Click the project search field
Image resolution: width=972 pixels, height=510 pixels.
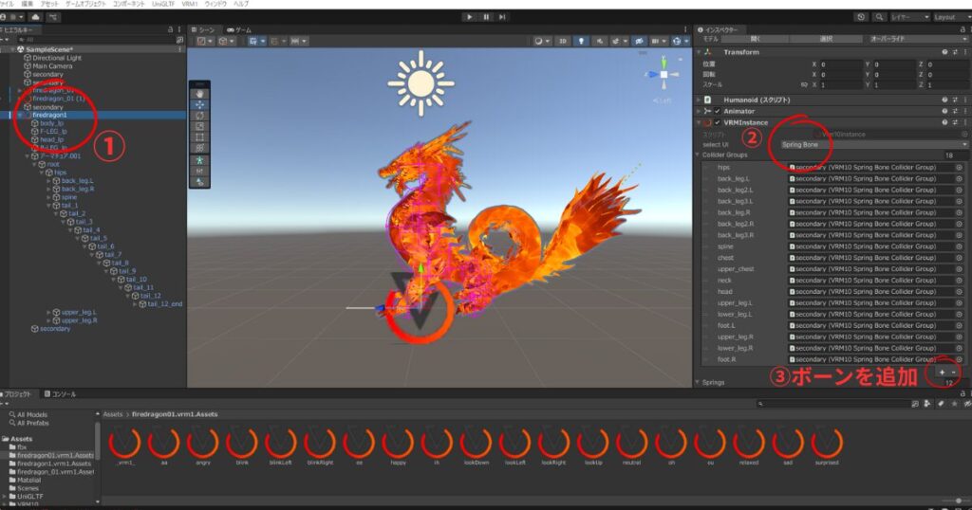[x=832, y=404]
